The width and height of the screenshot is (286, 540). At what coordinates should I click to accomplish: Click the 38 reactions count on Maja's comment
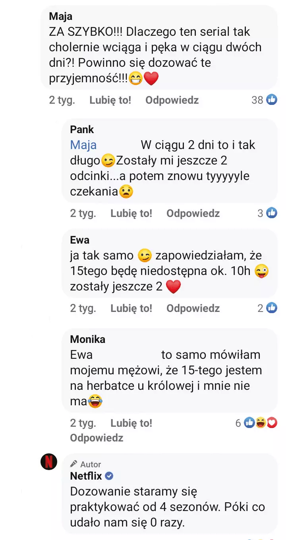tap(257, 100)
